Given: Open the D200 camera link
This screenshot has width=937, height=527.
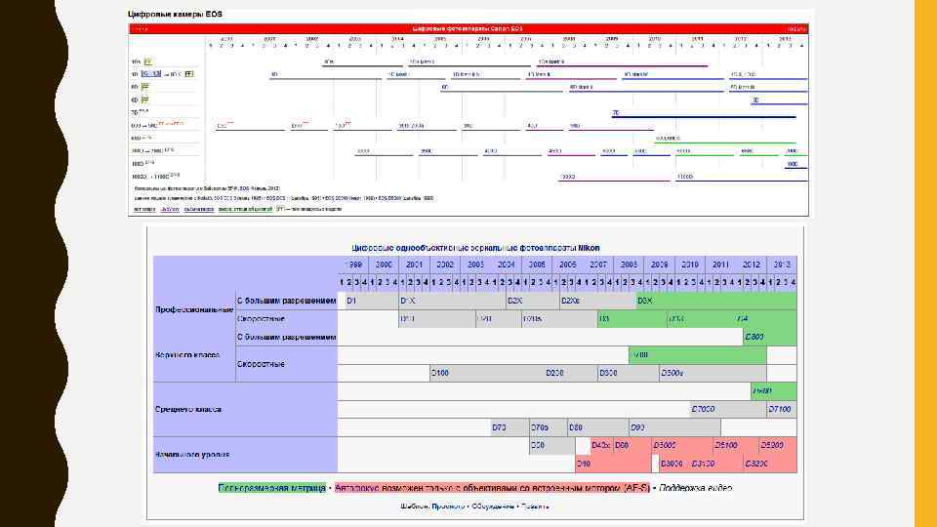Looking at the screenshot, I should [554, 373].
